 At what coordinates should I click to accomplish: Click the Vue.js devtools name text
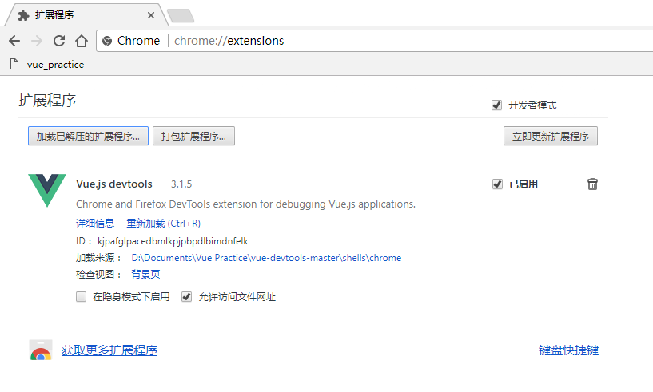point(114,184)
